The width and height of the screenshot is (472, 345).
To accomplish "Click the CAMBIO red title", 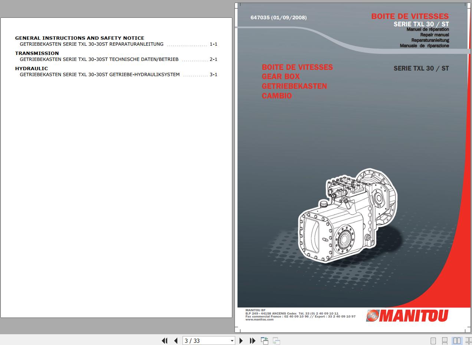I will pos(277,96).
